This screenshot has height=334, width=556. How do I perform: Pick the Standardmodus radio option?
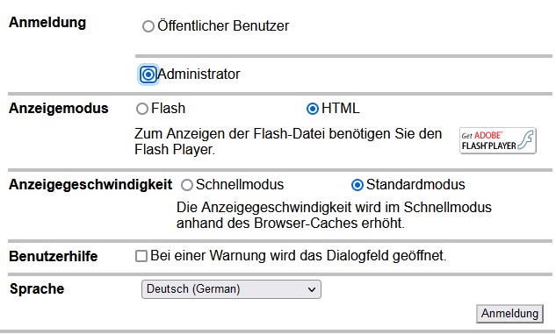coord(357,185)
